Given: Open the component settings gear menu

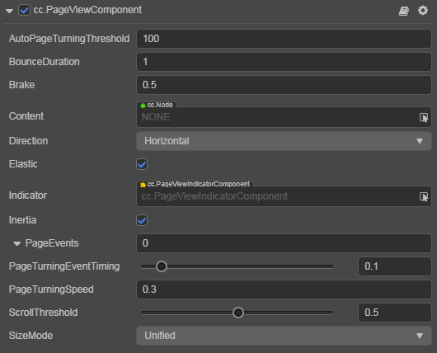Looking at the screenshot, I should [423, 11].
